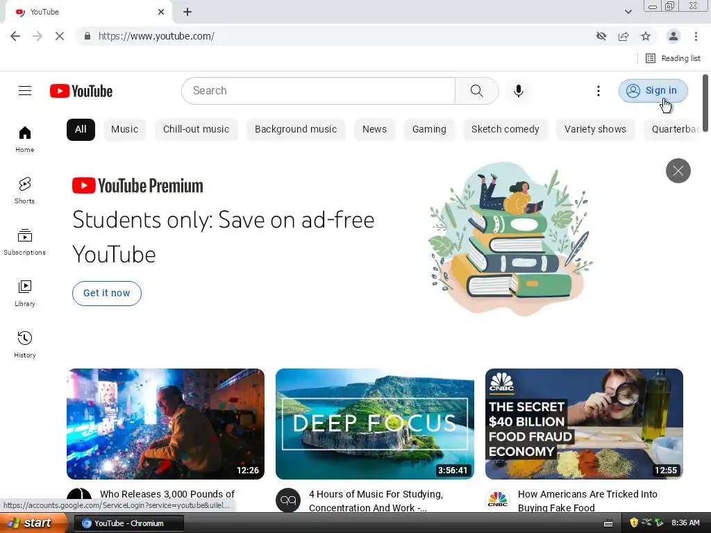This screenshot has width=711, height=533.
Task: Open the QQ channel avatar
Action: (288, 500)
